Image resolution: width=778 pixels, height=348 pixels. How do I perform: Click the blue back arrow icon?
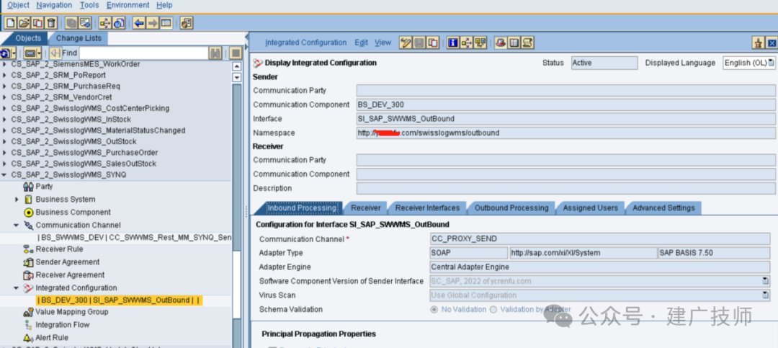point(139,23)
